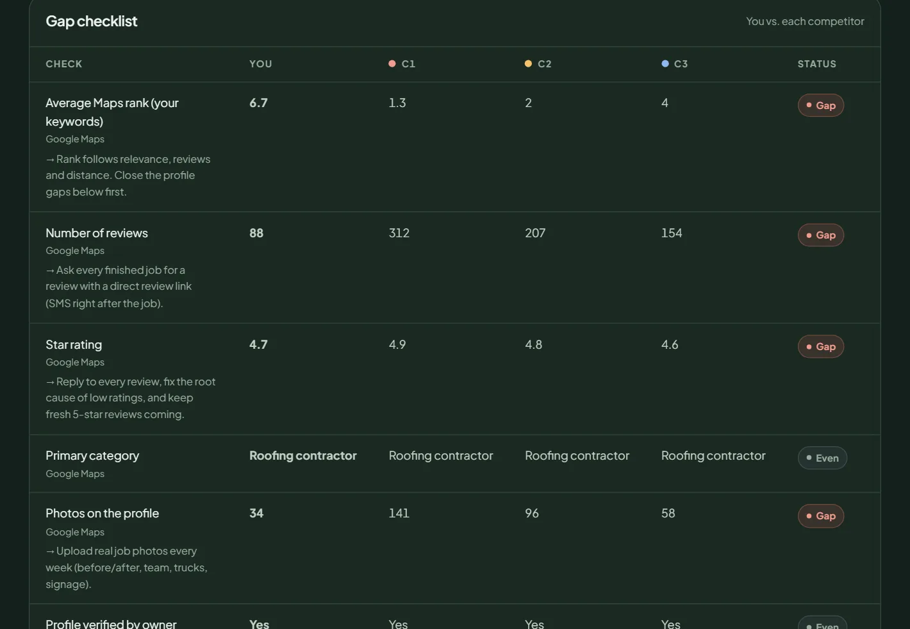Click the "Gap checklist" heading
This screenshot has height=629, width=910.
click(x=92, y=21)
